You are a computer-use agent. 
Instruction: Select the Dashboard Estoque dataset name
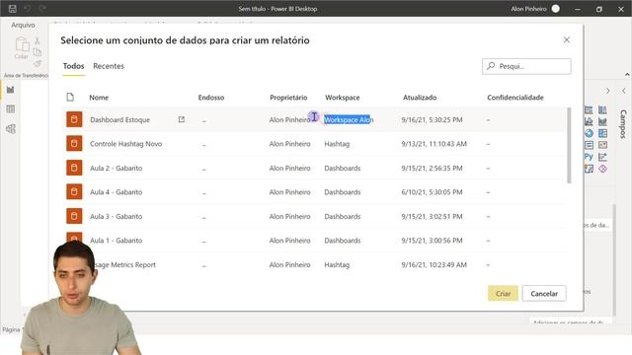click(119, 120)
